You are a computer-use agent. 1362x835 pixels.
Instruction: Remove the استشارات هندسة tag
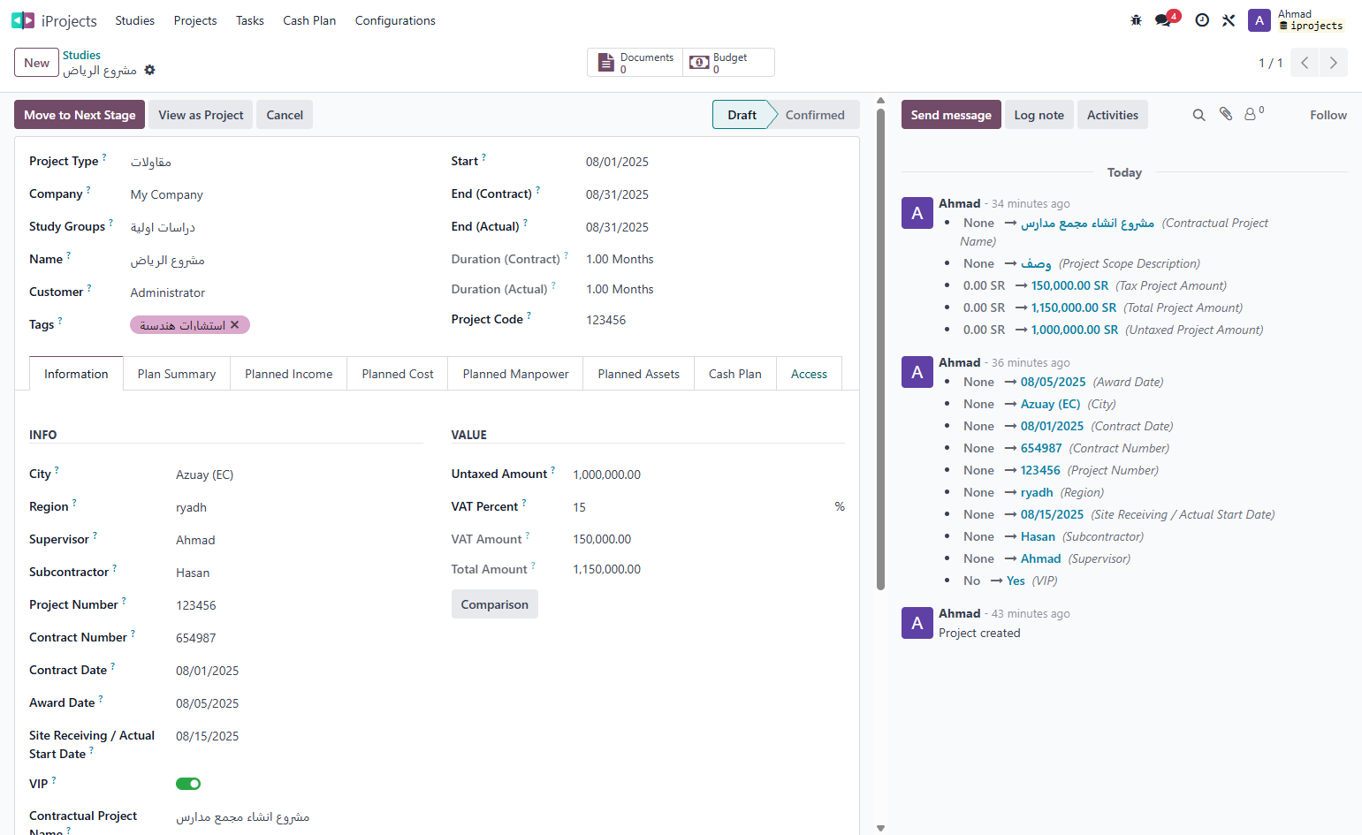[234, 325]
